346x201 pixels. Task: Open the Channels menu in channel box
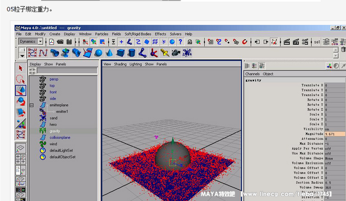click(x=252, y=74)
